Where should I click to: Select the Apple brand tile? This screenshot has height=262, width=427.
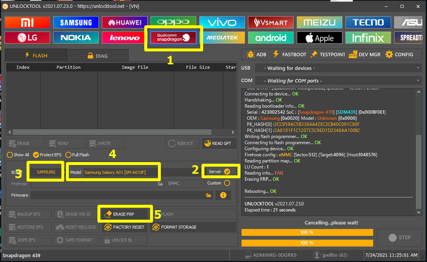pyautogui.click(x=320, y=38)
